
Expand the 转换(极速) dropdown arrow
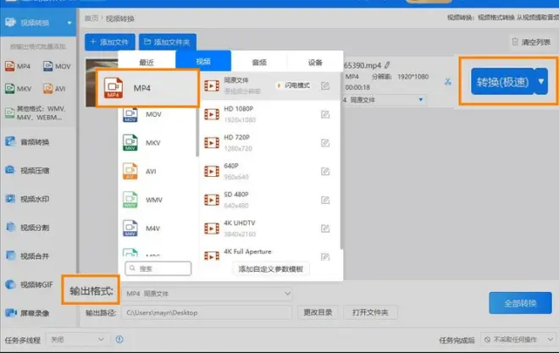pos(541,80)
